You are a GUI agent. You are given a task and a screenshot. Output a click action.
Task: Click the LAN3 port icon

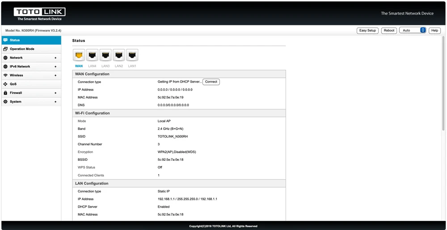(105, 55)
